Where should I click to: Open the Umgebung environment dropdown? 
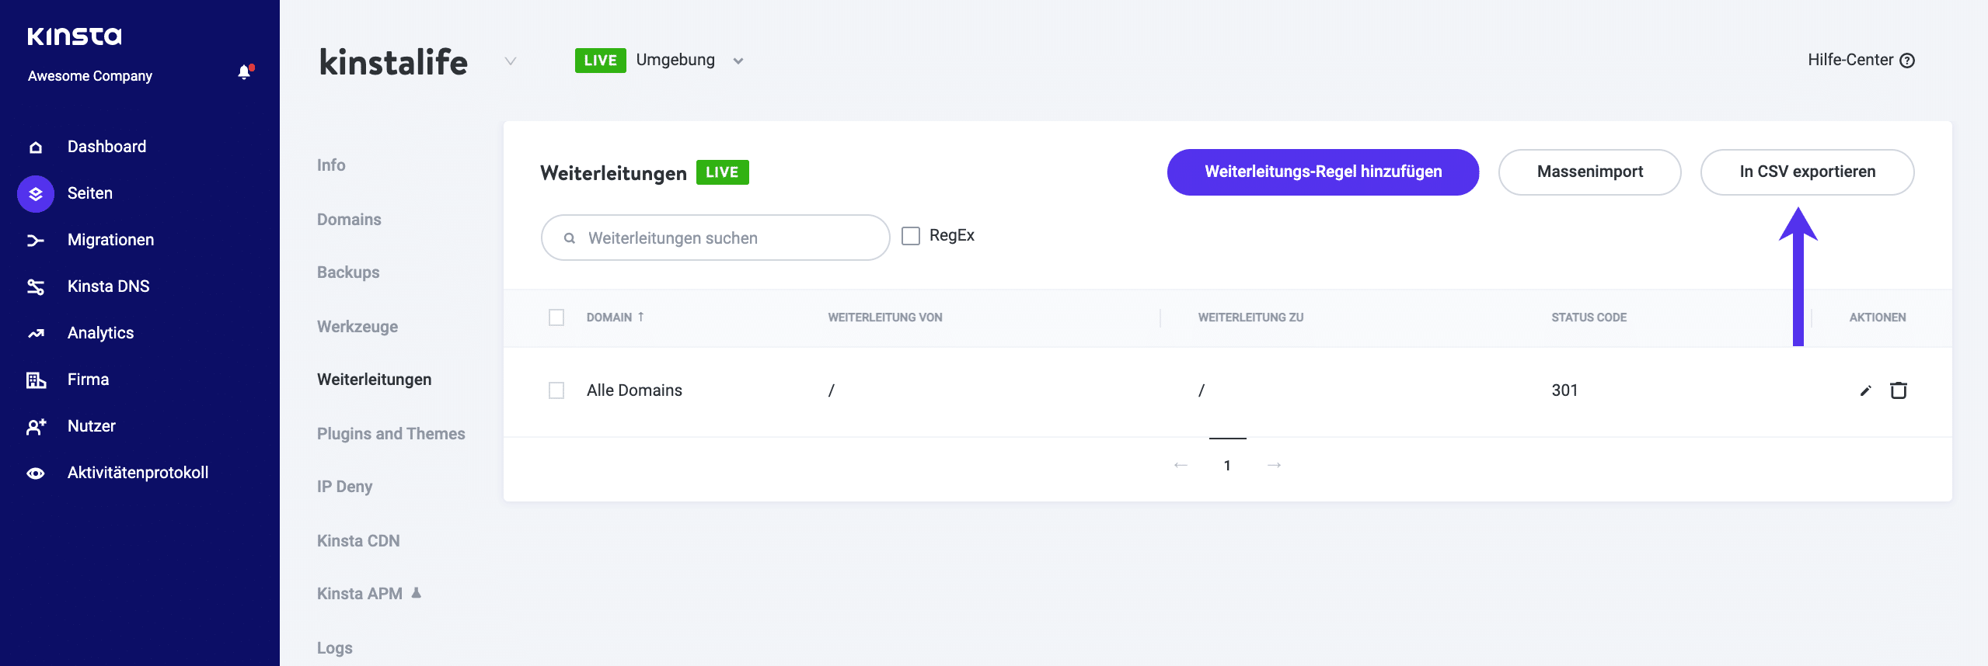click(738, 61)
